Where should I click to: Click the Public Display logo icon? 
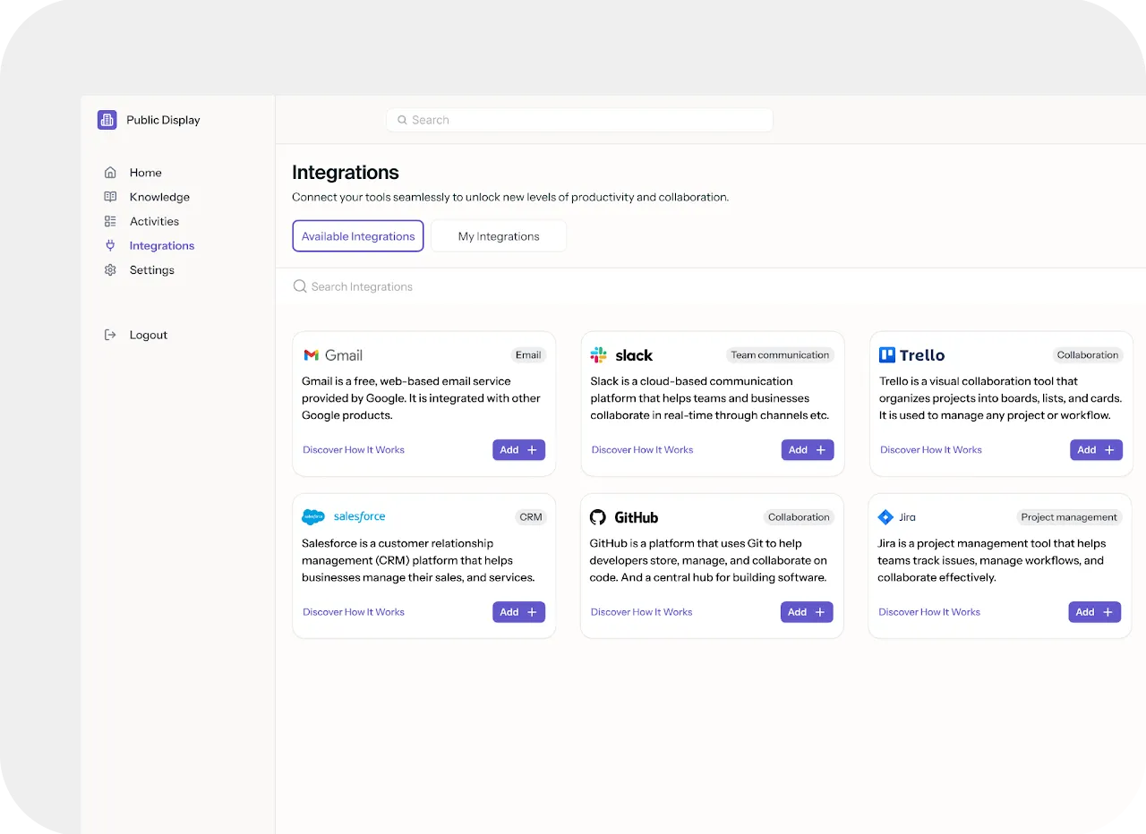tap(107, 120)
